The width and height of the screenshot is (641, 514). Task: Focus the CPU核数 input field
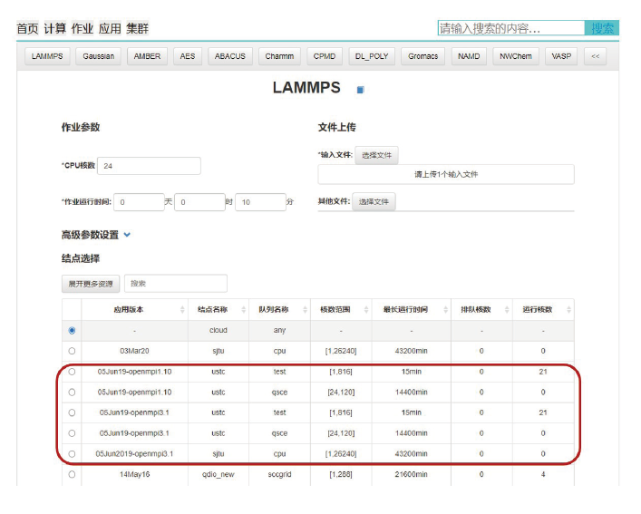[149, 166]
